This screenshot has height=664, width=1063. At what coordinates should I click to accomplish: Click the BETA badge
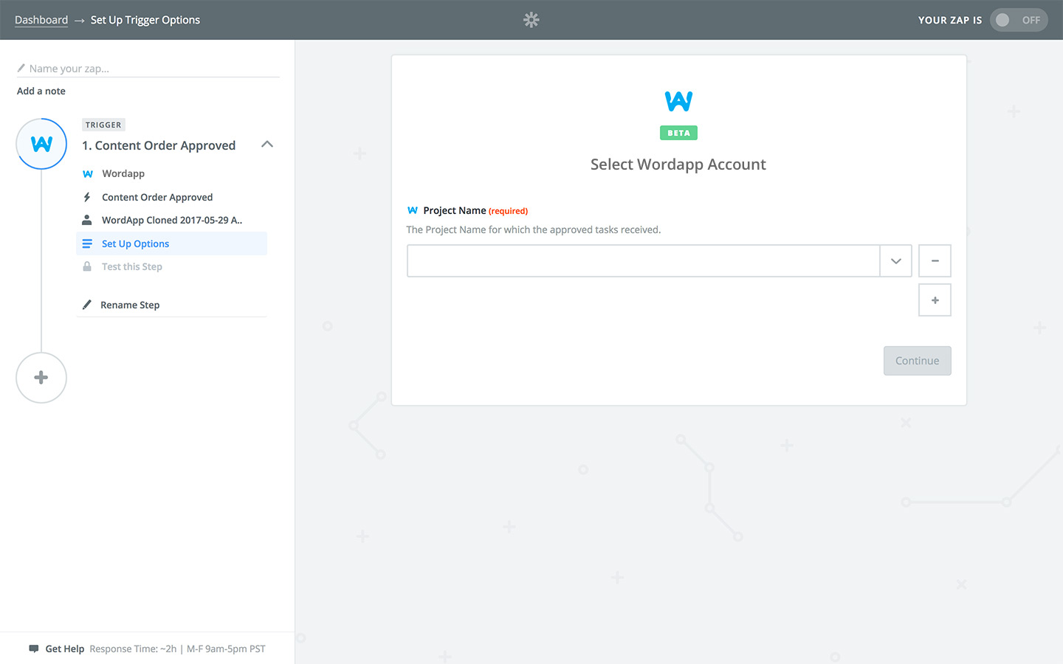coord(678,133)
